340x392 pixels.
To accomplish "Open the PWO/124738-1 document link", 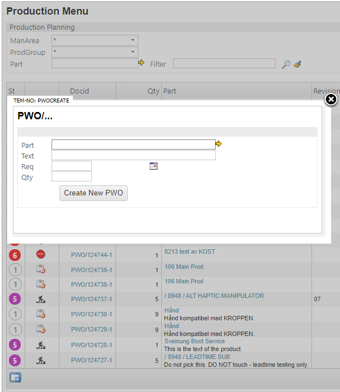I will pos(91,285).
